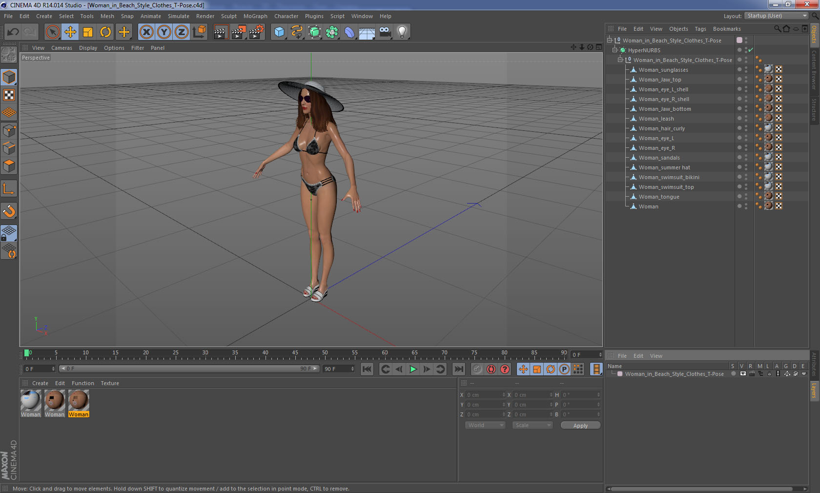
Task: Collapse nested Woman_in_Beach_Style_Clothes_T-Pose group under HyperNURBS
Action: click(620, 60)
